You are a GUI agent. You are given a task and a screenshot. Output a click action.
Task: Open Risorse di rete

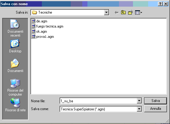click(15, 105)
